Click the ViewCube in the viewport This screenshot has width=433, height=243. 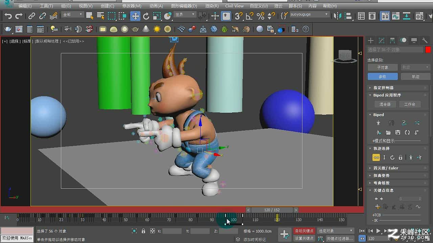pyautogui.click(x=345, y=56)
